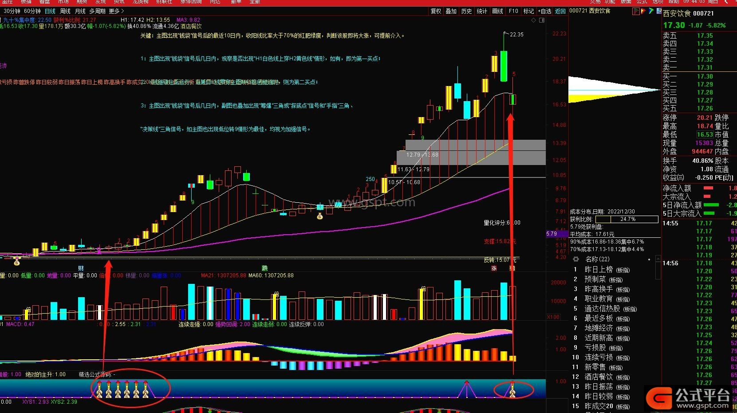Click the 12.79-13.68 gap zone label
Viewport: 737px width, 413px height.
[x=422, y=155]
